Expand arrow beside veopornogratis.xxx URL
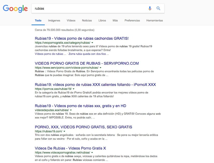 (92, 43)
